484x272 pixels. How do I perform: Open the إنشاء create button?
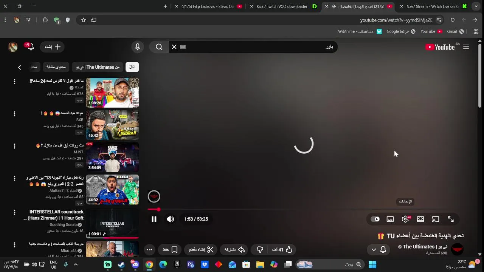[x=53, y=47]
